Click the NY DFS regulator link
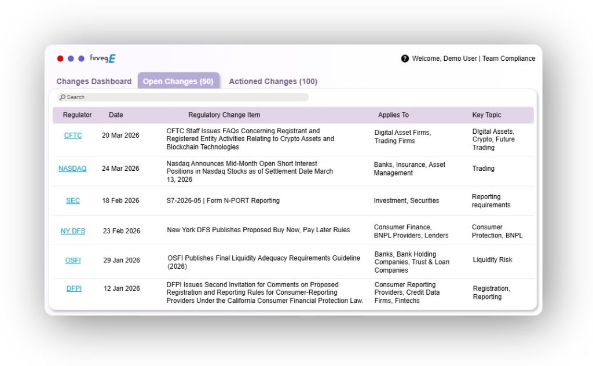 73,231
